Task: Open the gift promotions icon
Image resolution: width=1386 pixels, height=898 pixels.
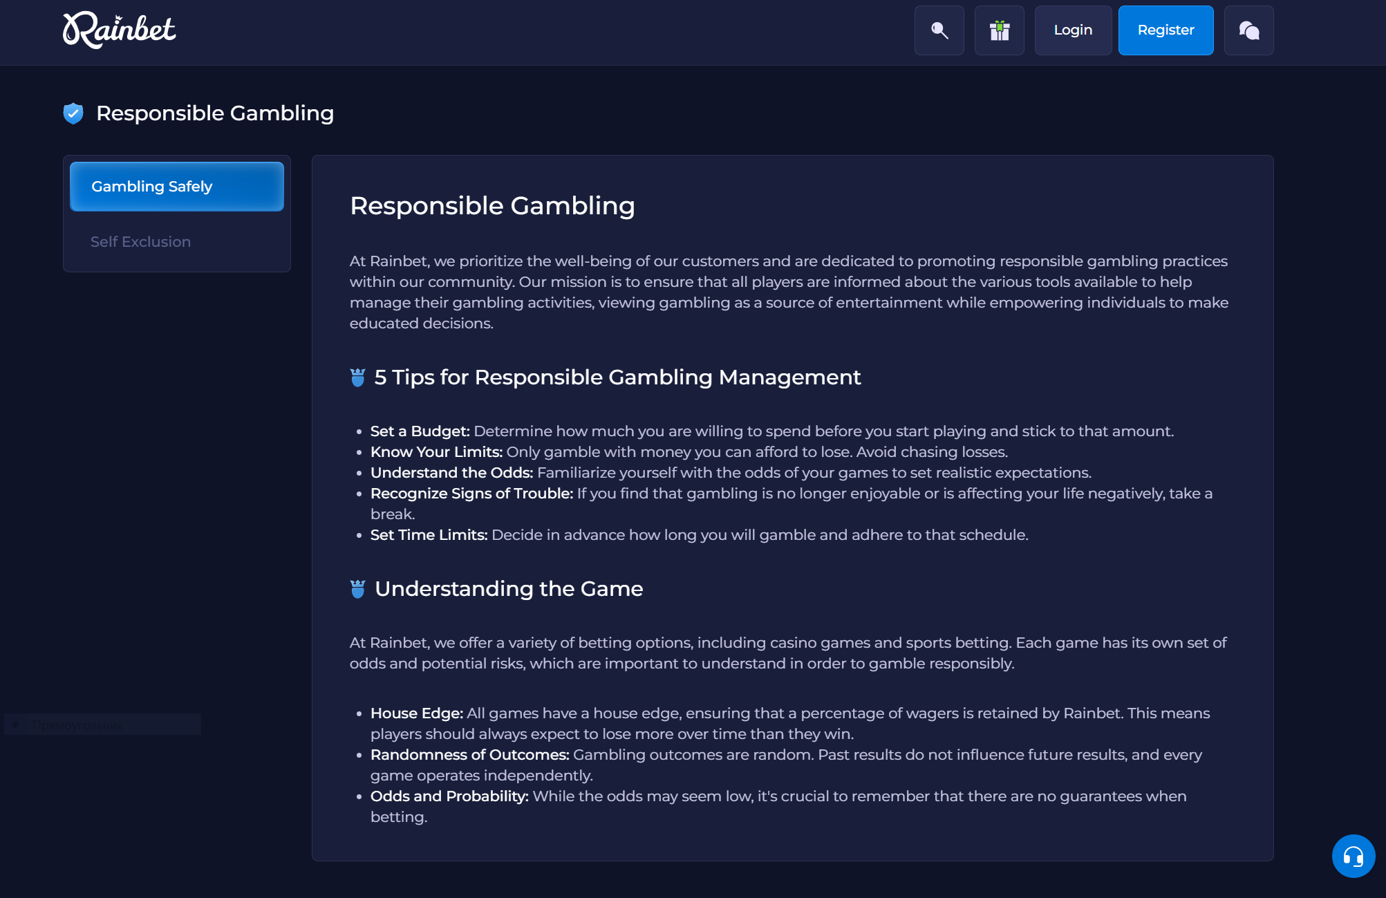Action: (x=1000, y=30)
